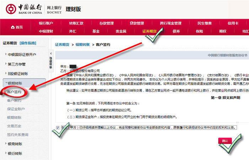Select 保证金账户 in sidebar
This screenshot has width=249, height=160.
click(16, 109)
